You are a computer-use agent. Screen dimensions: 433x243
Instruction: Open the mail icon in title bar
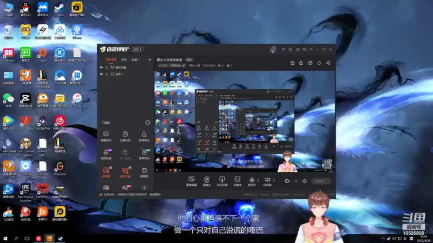pyautogui.click(x=284, y=50)
